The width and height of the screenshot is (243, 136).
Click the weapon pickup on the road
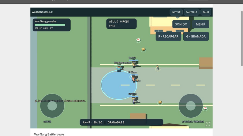coord(158,68)
